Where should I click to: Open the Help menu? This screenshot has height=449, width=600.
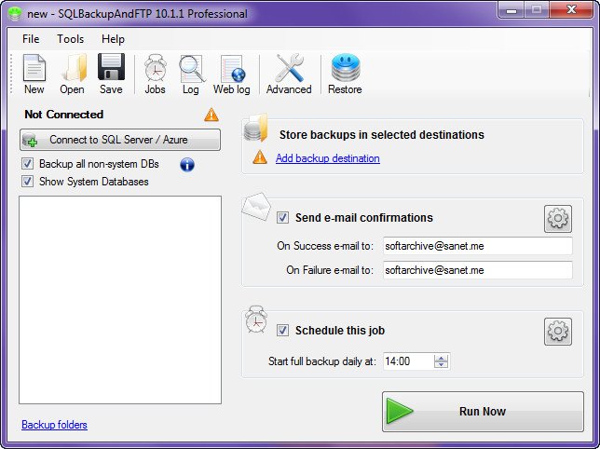(x=113, y=39)
